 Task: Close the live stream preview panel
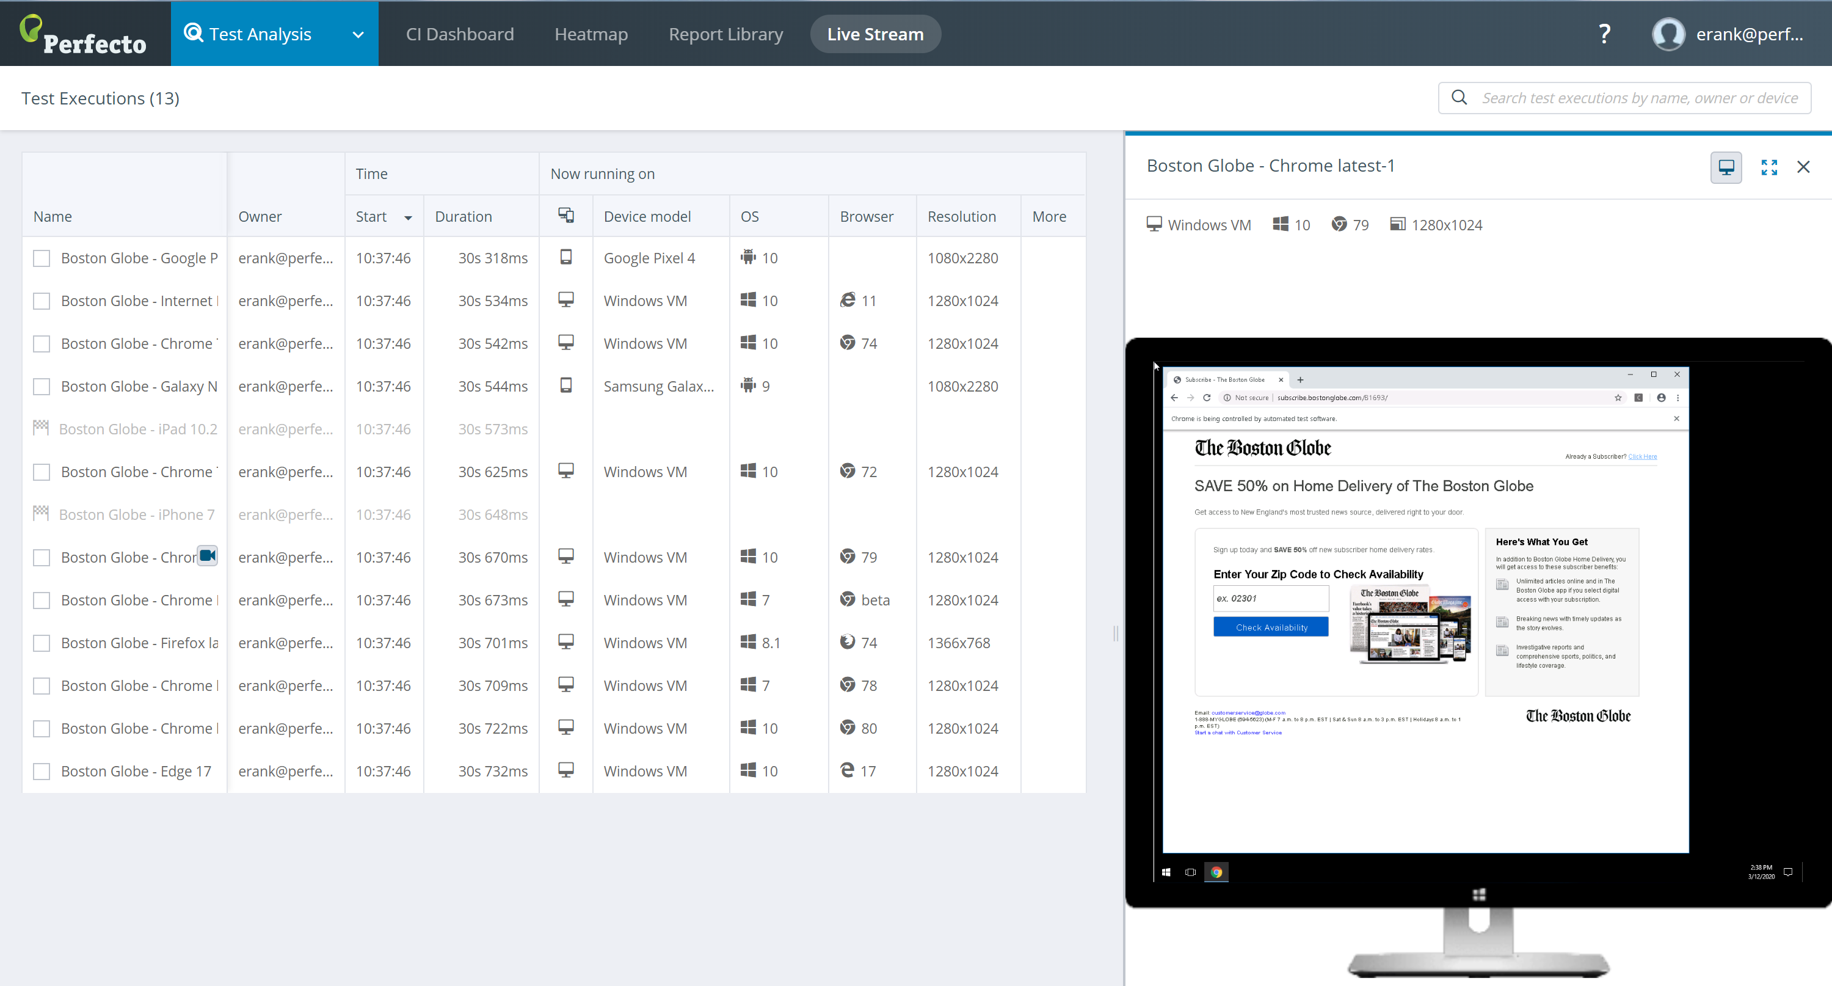(x=1803, y=167)
